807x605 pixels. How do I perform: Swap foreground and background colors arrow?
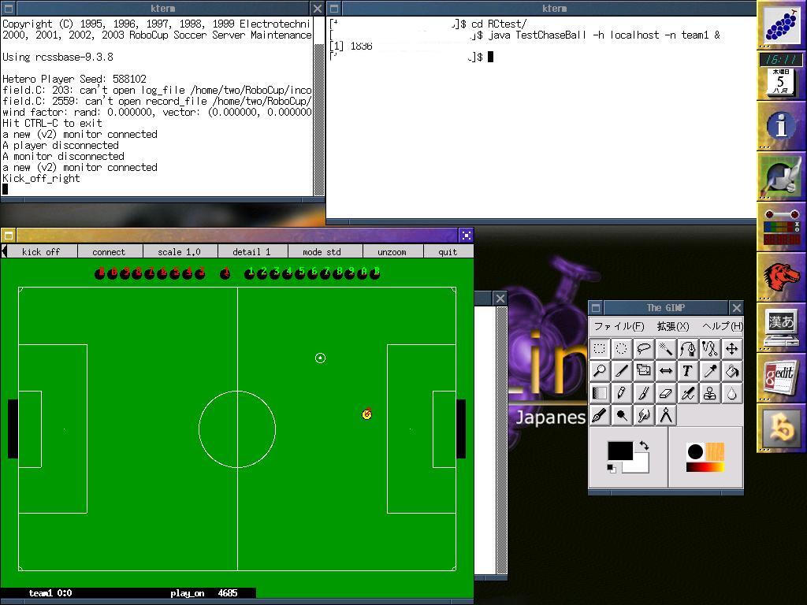point(645,446)
